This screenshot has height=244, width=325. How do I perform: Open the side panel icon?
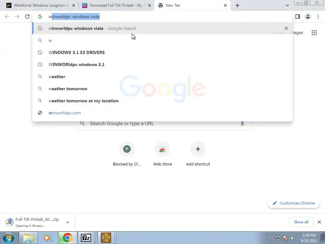[x=298, y=17]
